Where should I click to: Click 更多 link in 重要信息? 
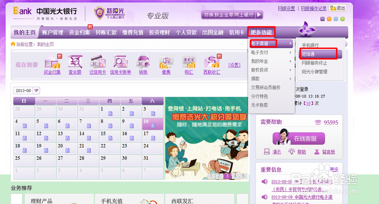[x=334, y=169]
